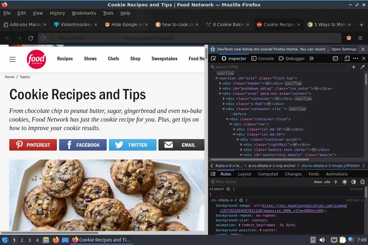Open the Layout side panel tab

coord(244,174)
